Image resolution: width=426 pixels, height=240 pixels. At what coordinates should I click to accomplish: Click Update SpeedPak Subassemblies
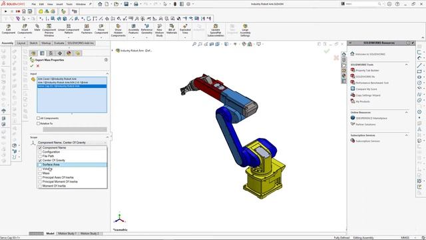216,30
